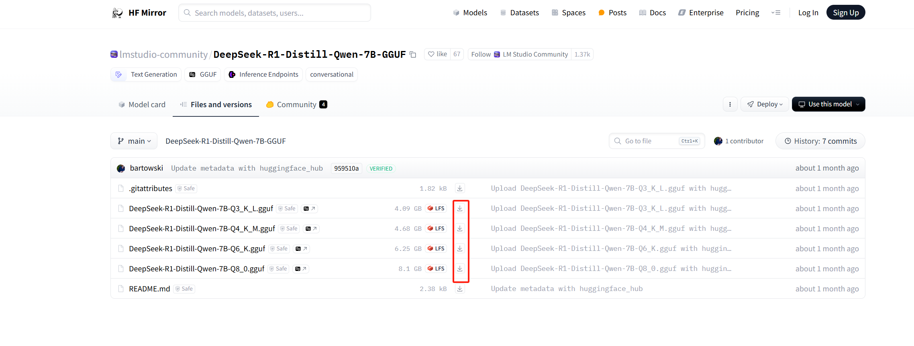Copy model name with the copy icon
Screen dimensions: 914x346
click(413, 55)
